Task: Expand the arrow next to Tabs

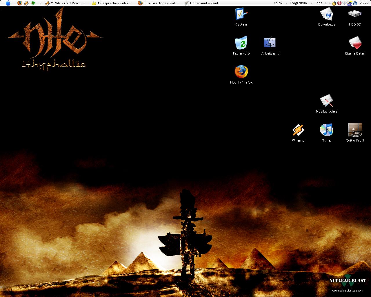Action: [x=326, y=3]
